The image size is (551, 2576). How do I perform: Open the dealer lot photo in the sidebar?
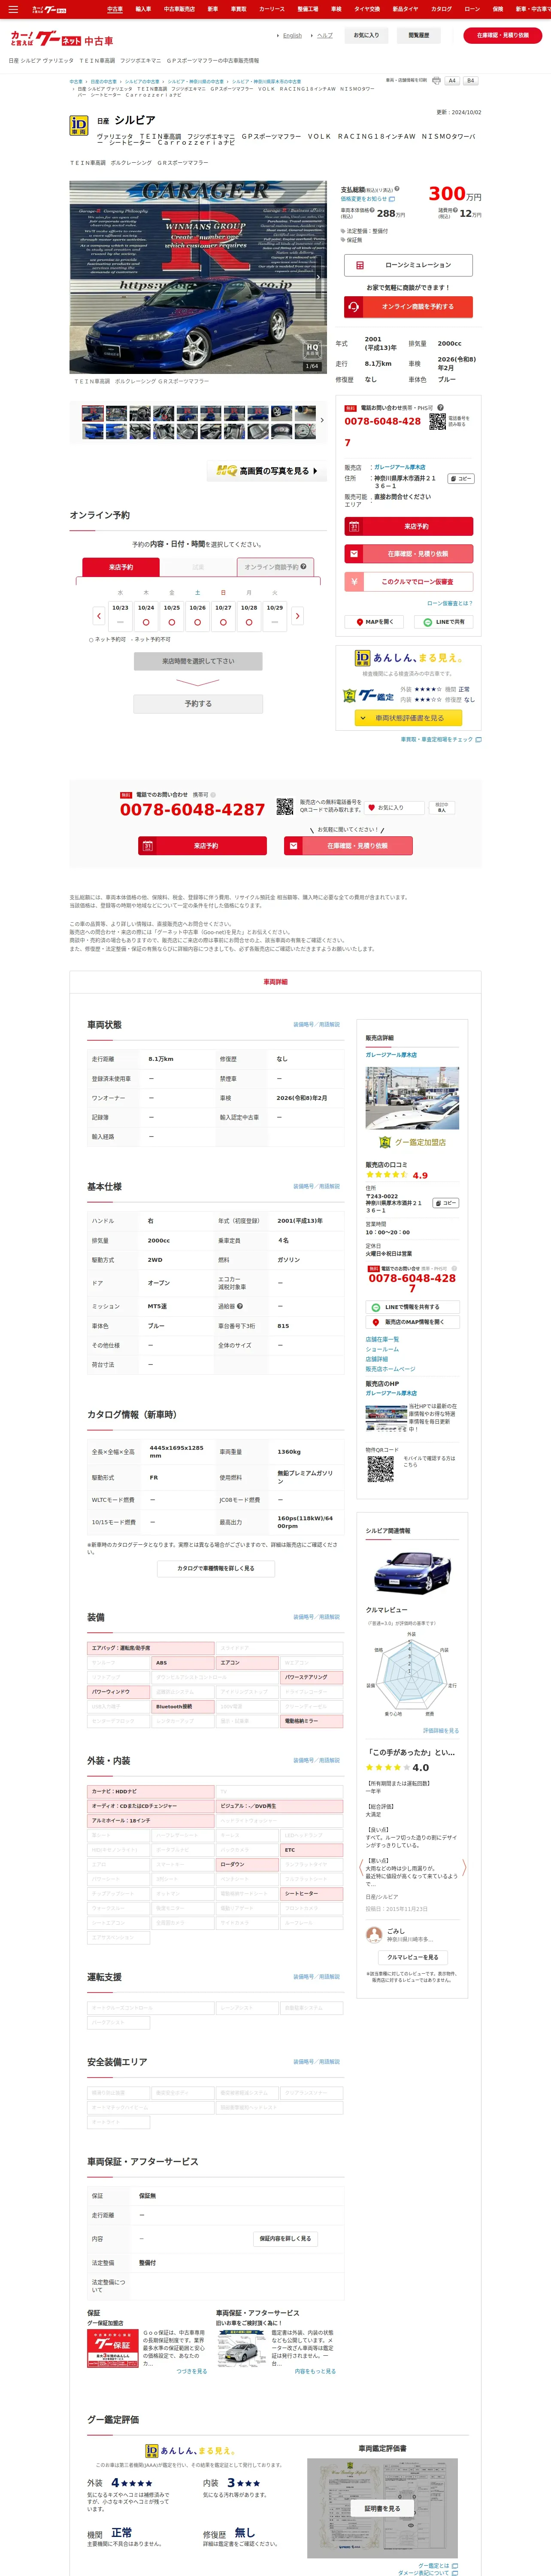point(412,1097)
